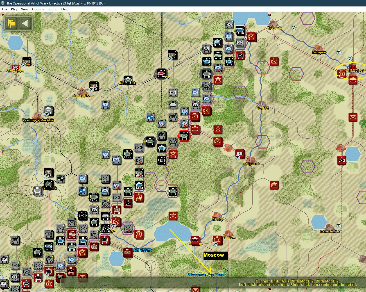Select the white HQ unit marked 4-2
This screenshot has height=292, width=366.
(173, 93)
